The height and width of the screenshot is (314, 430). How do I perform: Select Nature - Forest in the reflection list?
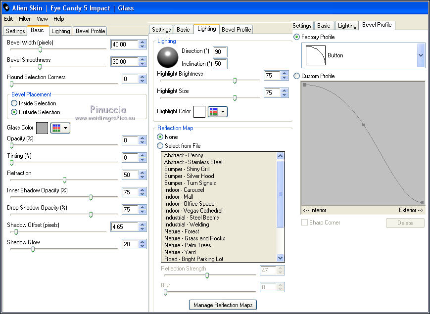point(182,231)
